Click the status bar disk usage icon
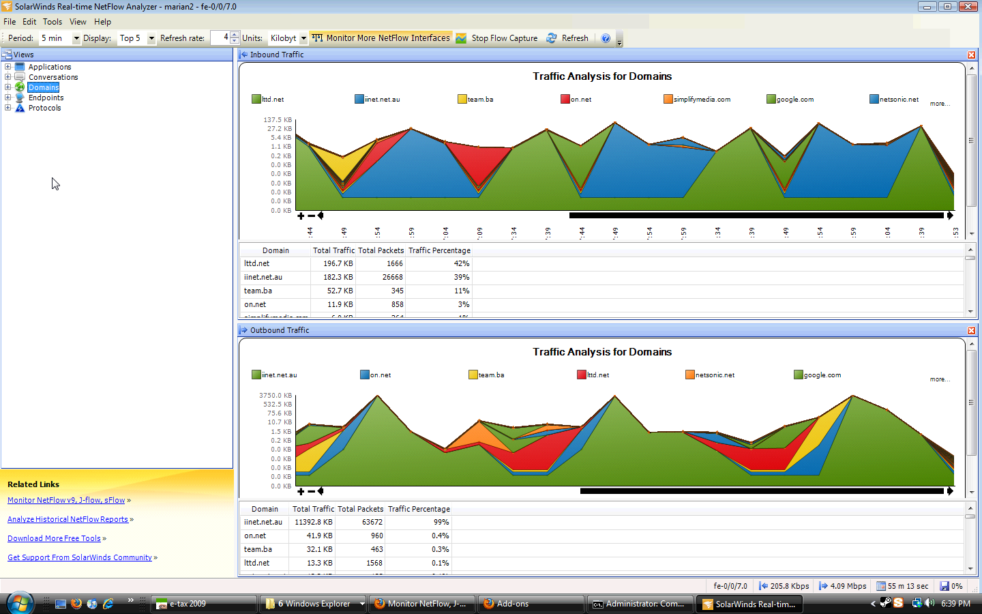Image resolution: width=982 pixels, height=614 pixels. pos(944,586)
